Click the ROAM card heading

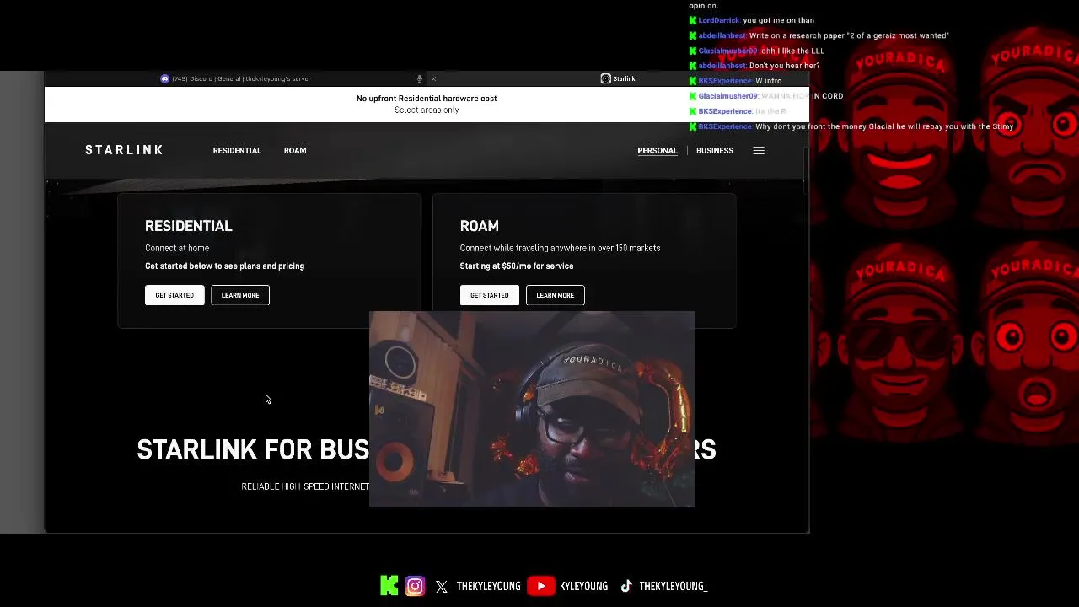[480, 226]
